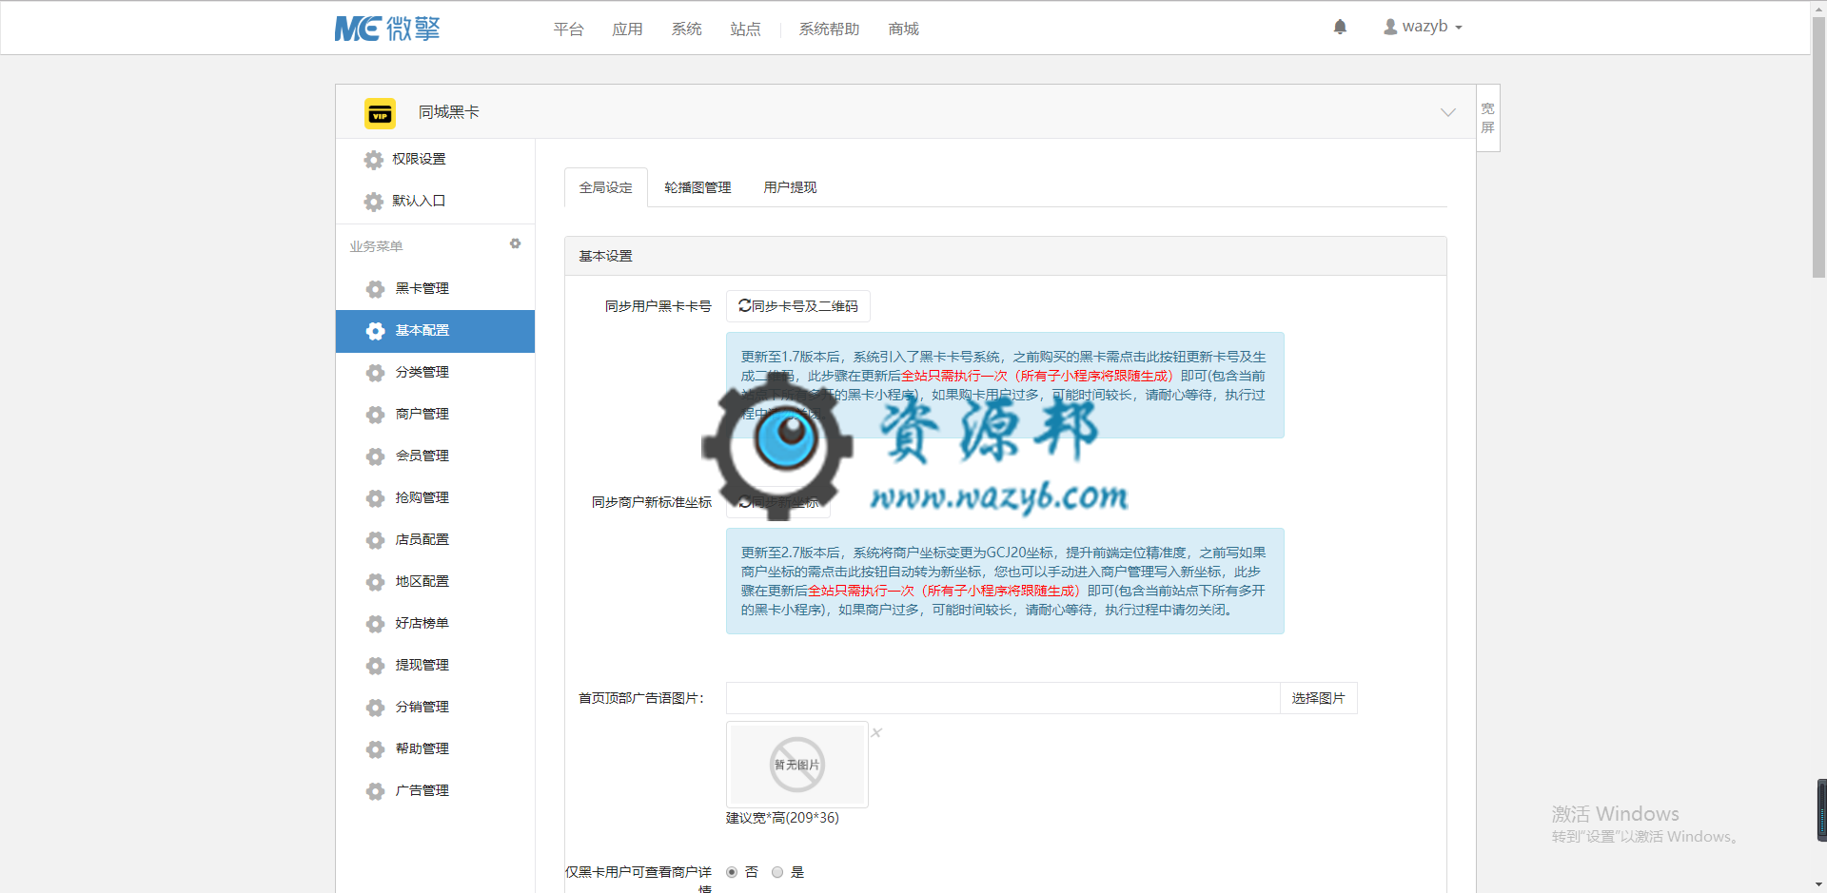Image resolution: width=1827 pixels, height=893 pixels.
Task: Click gear icon beside 权限设置
Action: 374,160
